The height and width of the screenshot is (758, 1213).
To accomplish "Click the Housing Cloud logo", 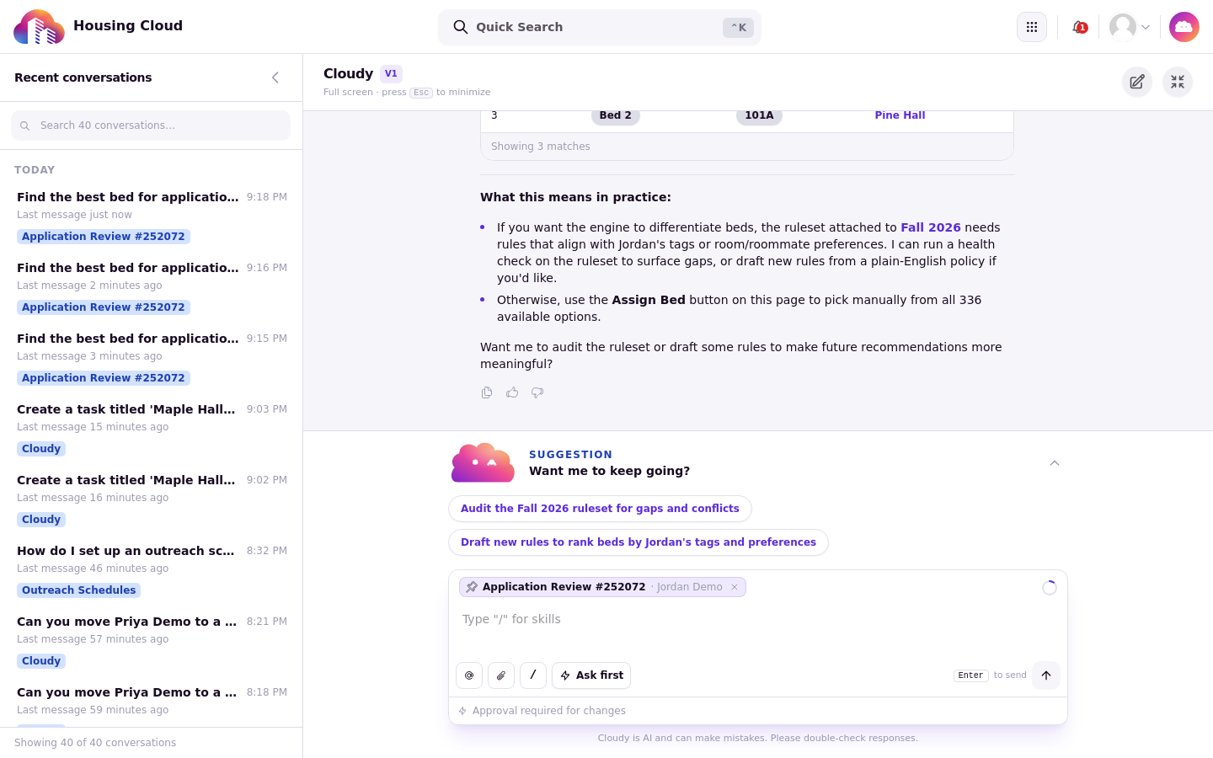I will click(39, 27).
